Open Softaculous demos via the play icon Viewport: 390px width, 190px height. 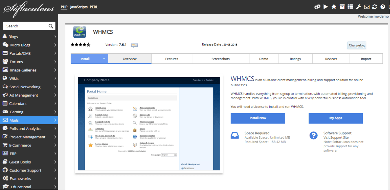point(326,7)
